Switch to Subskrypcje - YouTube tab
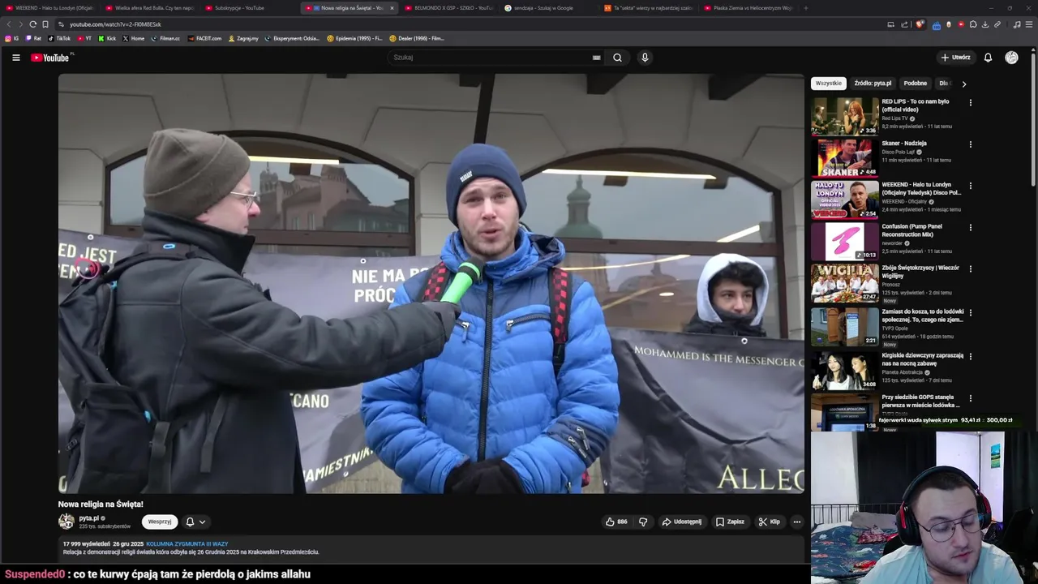The image size is (1038, 584). click(x=248, y=8)
